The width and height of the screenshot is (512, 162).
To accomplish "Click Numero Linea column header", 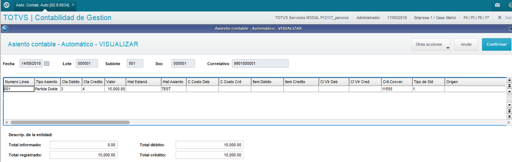I will (x=19, y=82).
